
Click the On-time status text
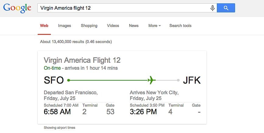click(x=52, y=68)
